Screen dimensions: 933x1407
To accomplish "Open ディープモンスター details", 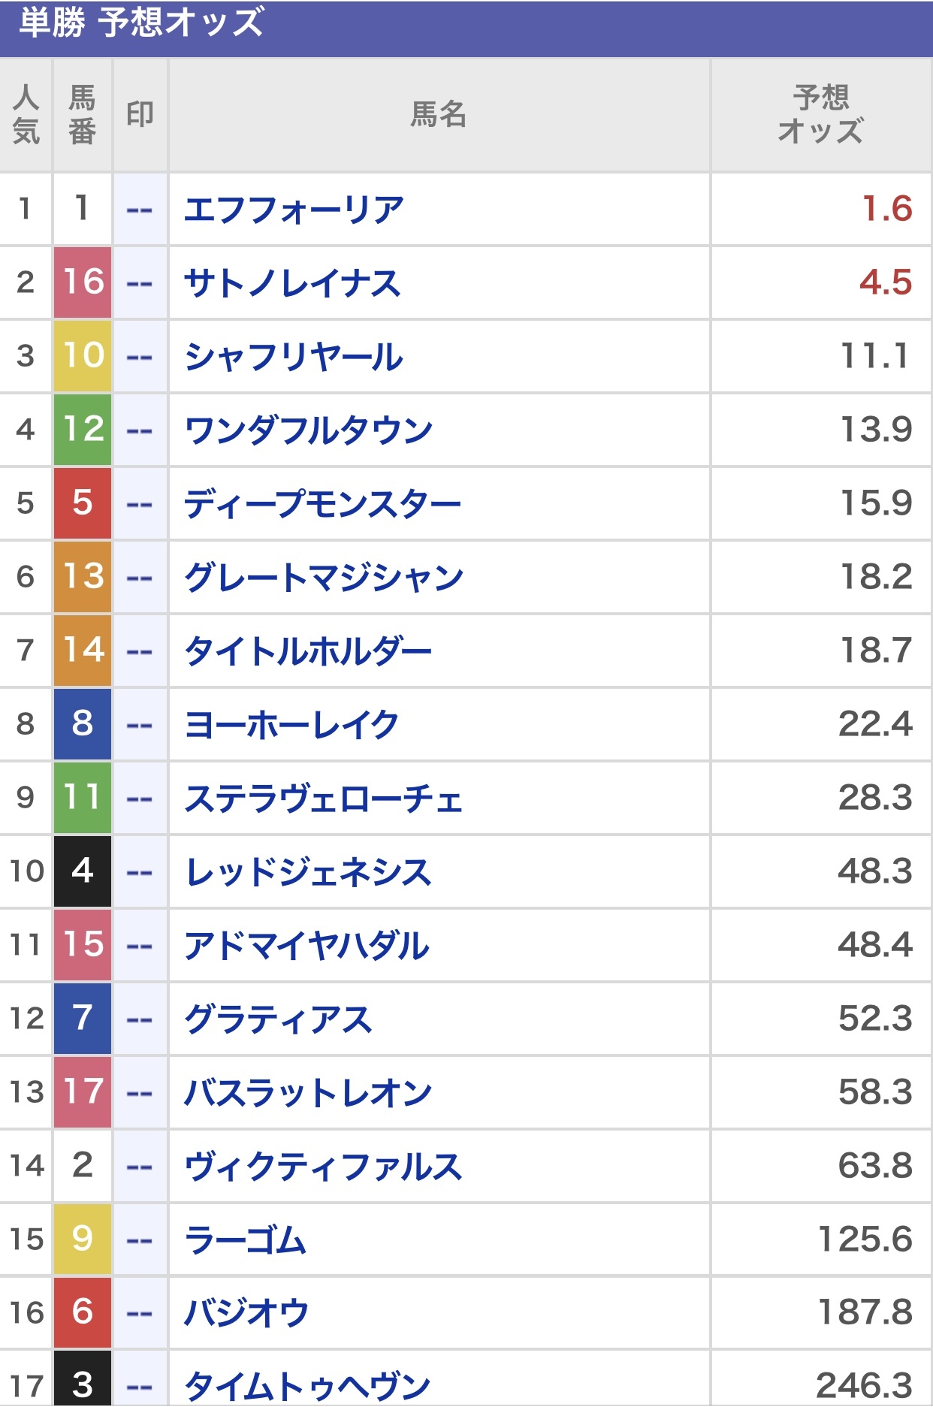I will [x=322, y=504].
